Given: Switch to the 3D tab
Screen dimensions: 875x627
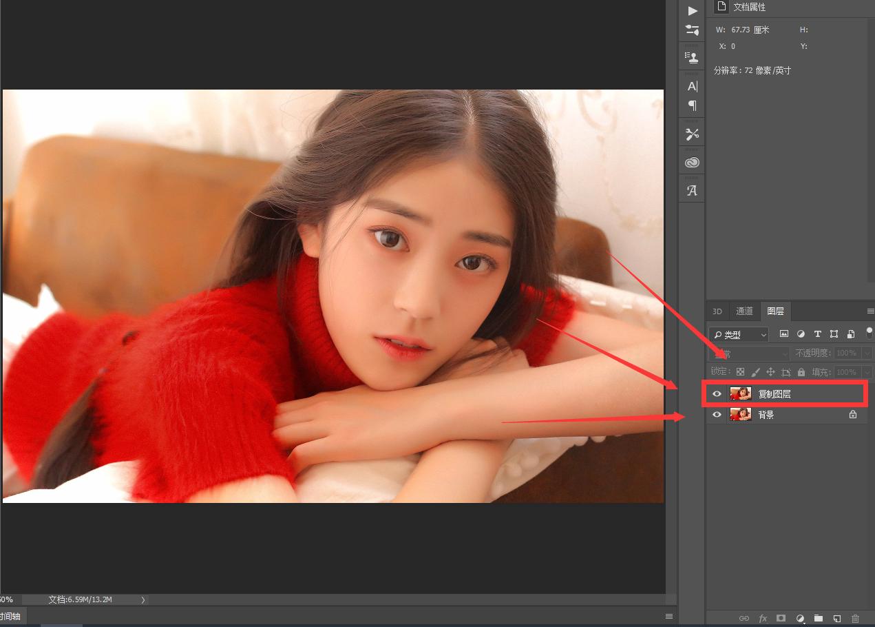Looking at the screenshot, I should [x=717, y=311].
